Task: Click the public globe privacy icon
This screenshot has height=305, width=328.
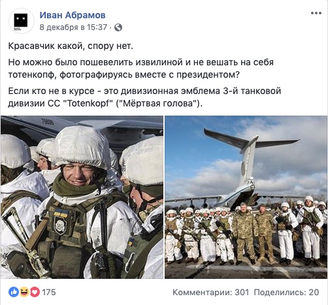Action: (118, 27)
